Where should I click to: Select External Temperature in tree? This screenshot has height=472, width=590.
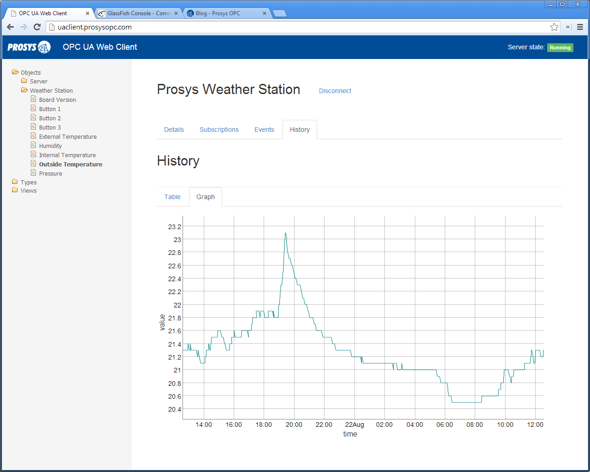68,136
